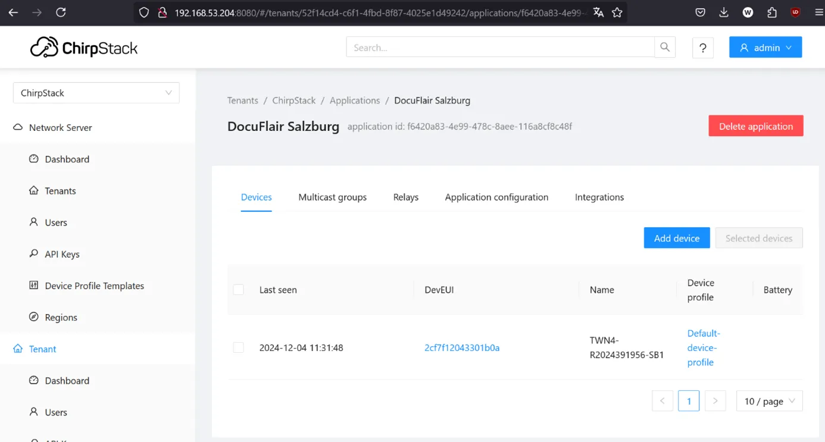Open the browser extensions puzzle icon

pyautogui.click(x=772, y=12)
